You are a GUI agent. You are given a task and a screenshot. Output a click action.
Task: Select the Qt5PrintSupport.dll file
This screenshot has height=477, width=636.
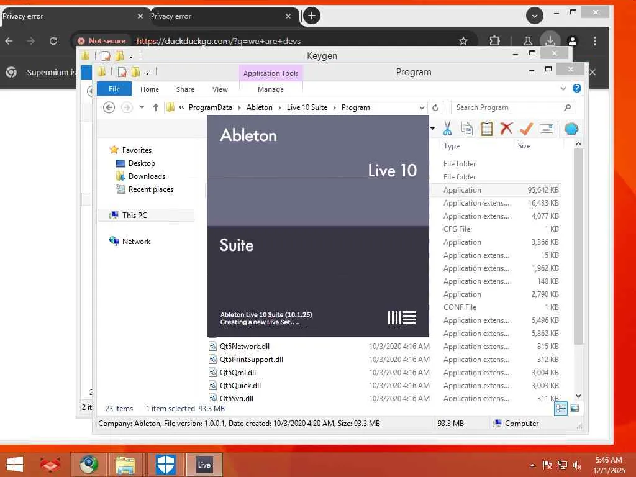tap(251, 360)
